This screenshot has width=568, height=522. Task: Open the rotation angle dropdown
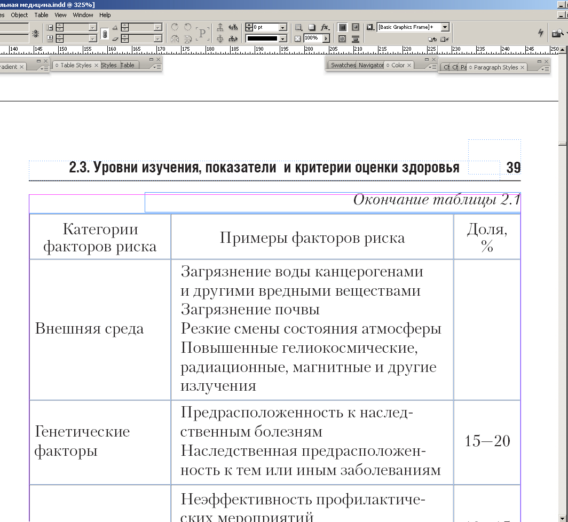tap(158, 27)
